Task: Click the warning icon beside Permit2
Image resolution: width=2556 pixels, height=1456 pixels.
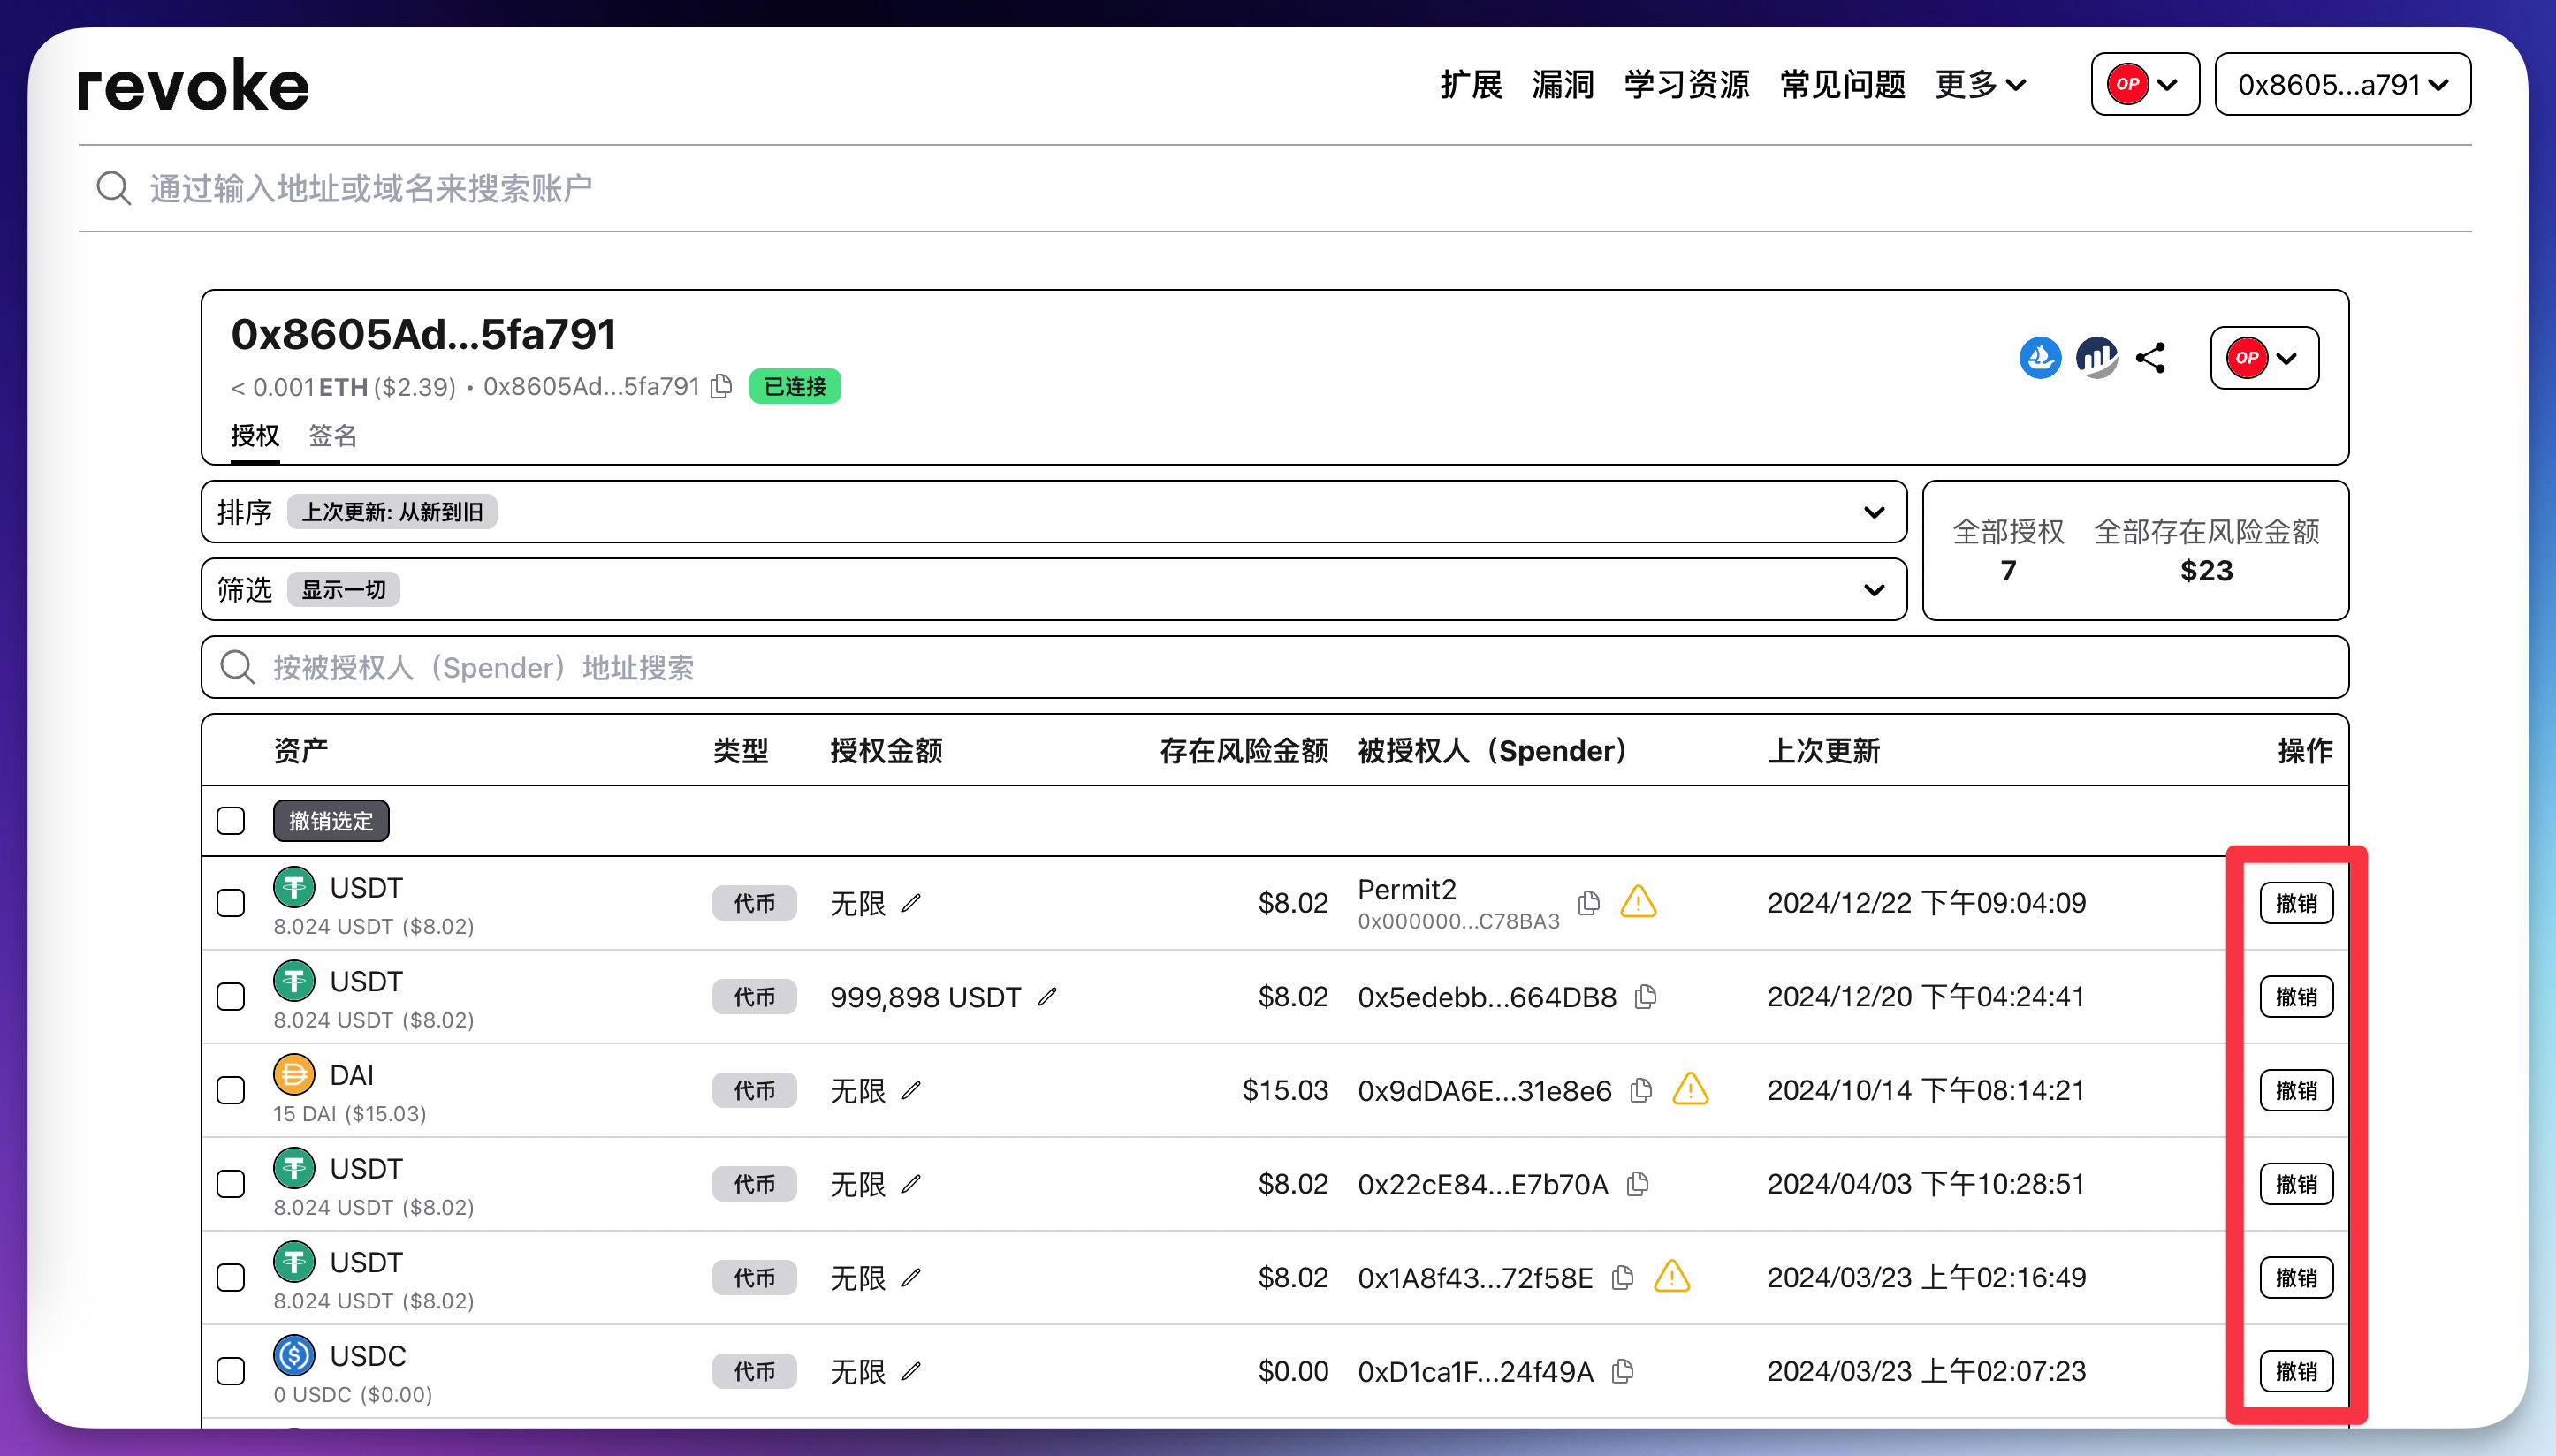Action: click(x=1639, y=902)
